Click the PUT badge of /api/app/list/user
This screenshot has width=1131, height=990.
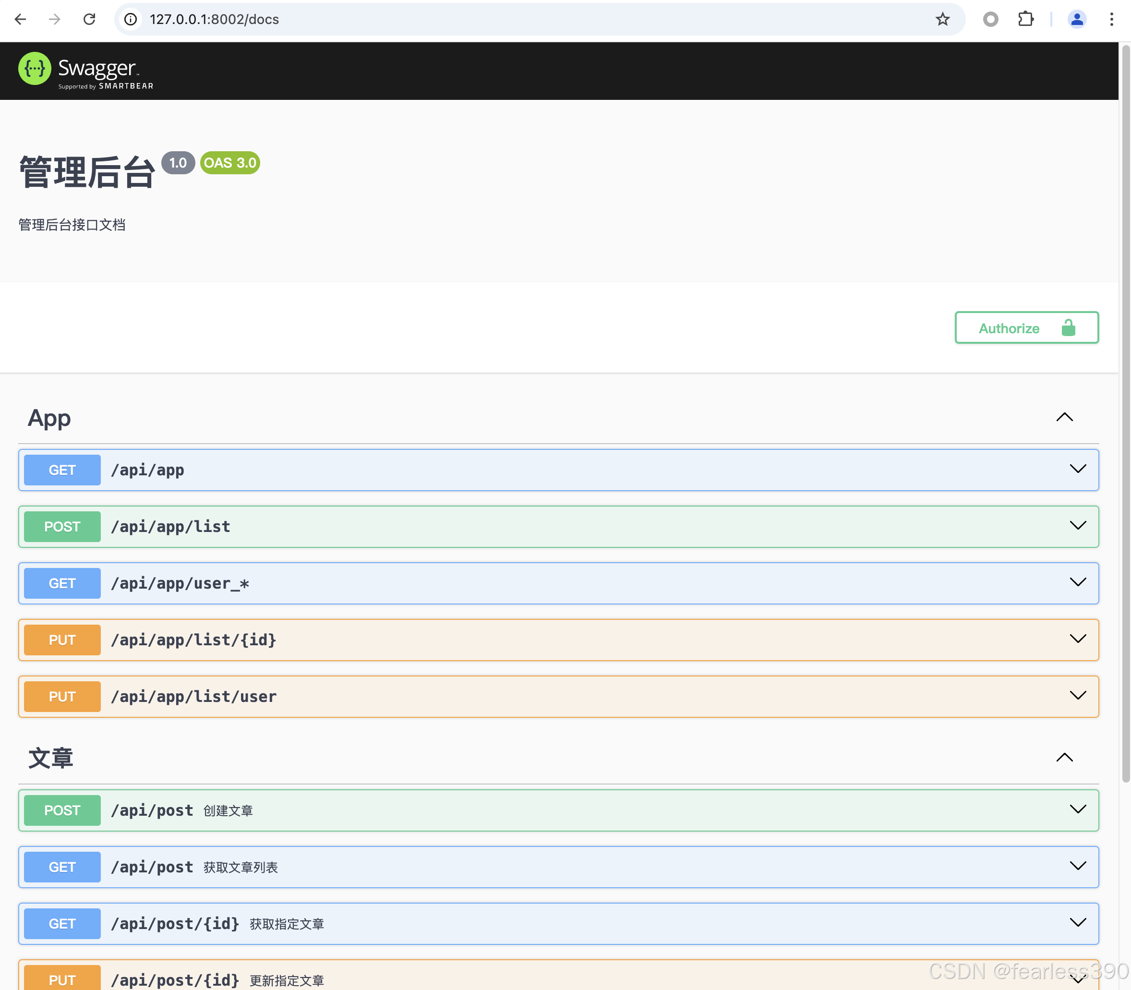(x=62, y=696)
